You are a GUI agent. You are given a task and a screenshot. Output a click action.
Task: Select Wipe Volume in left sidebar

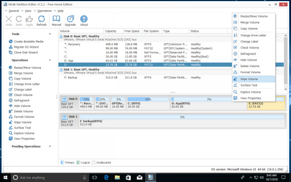(20, 122)
